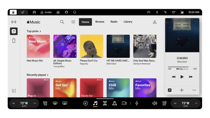The width and height of the screenshot is (210, 118).
Task: Open the volume speaker control
Action: point(155,103)
